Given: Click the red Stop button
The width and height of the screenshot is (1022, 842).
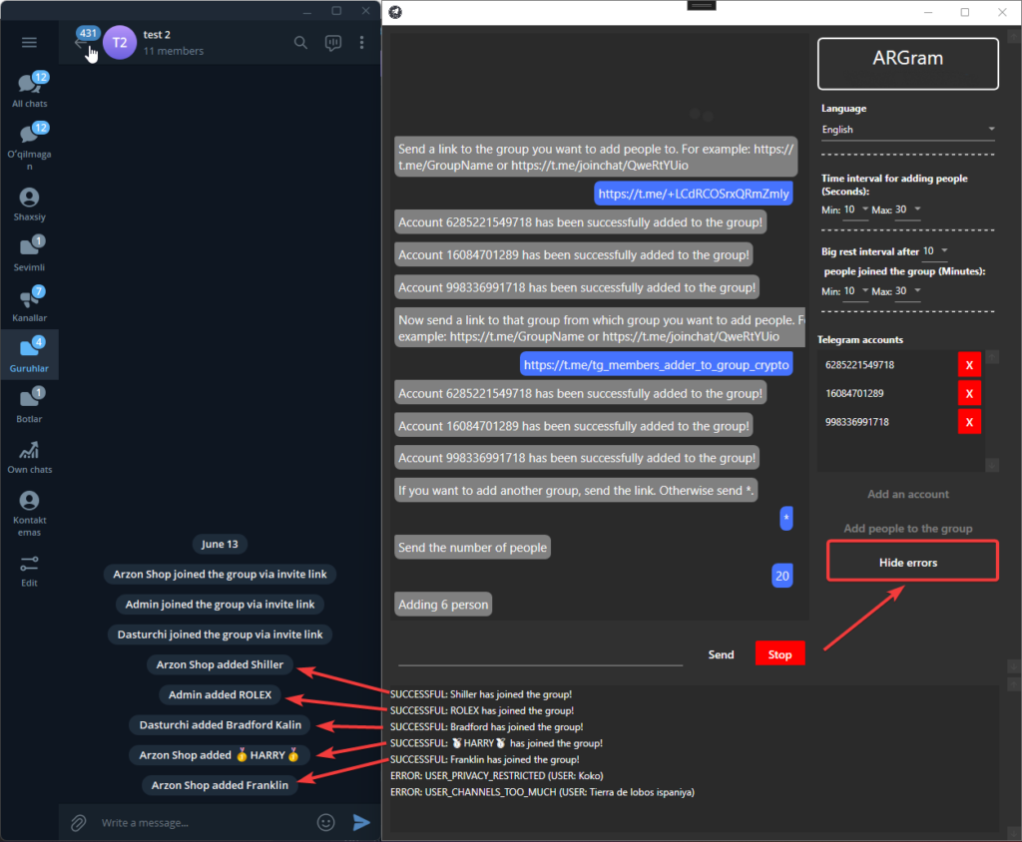Looking at the screenshot, I should pyautogui.click(x=779, y=654).
